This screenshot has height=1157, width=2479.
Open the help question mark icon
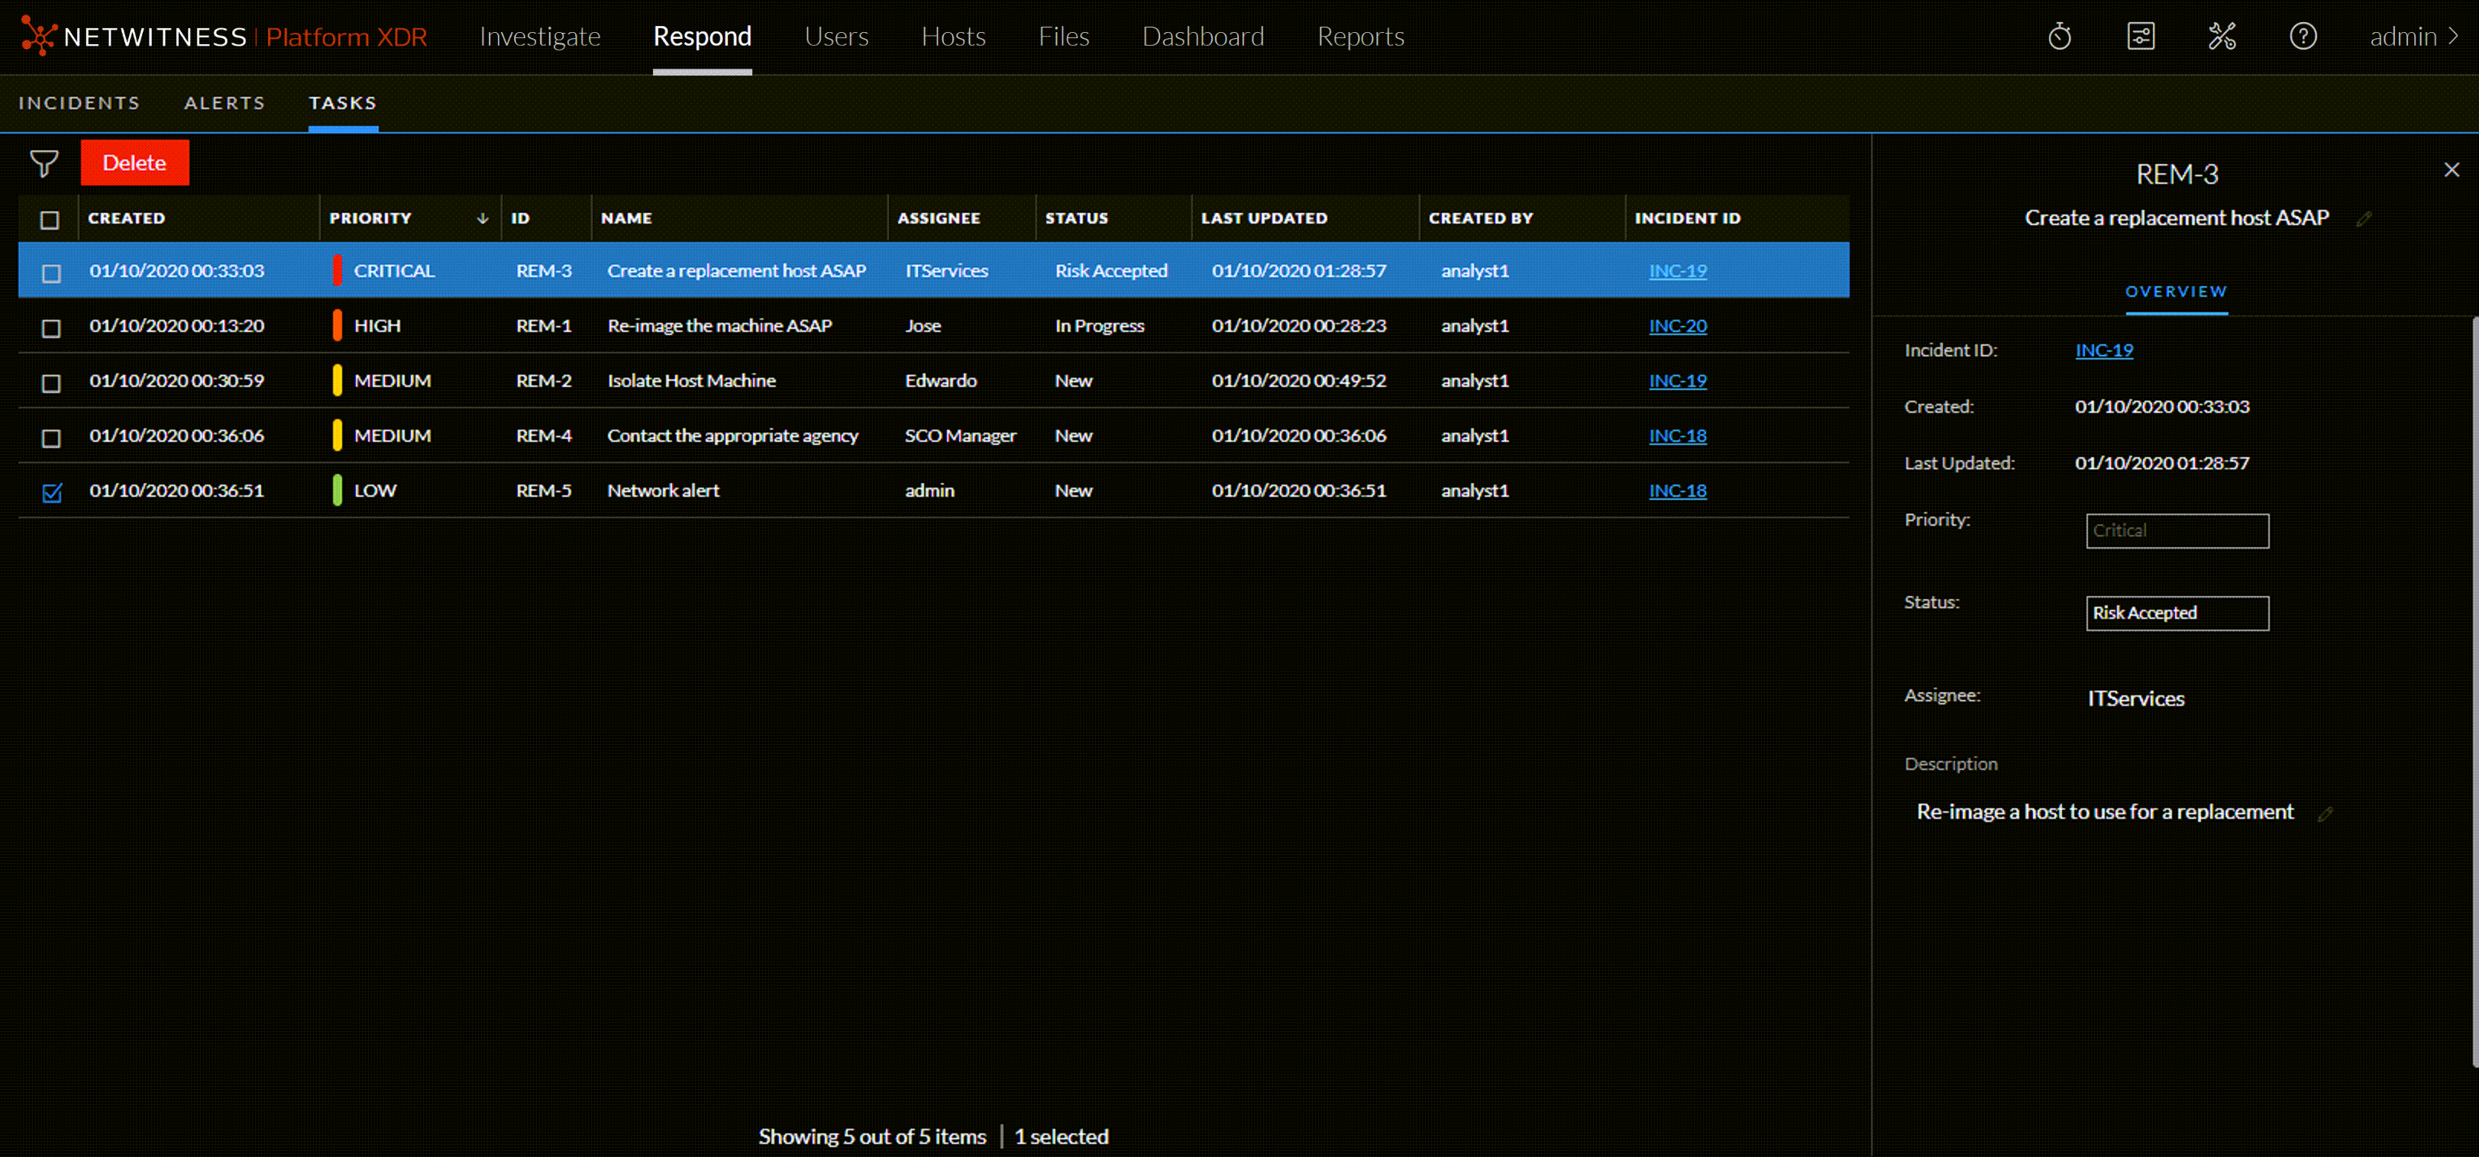pyautogui.click(x=2302, y=37)
